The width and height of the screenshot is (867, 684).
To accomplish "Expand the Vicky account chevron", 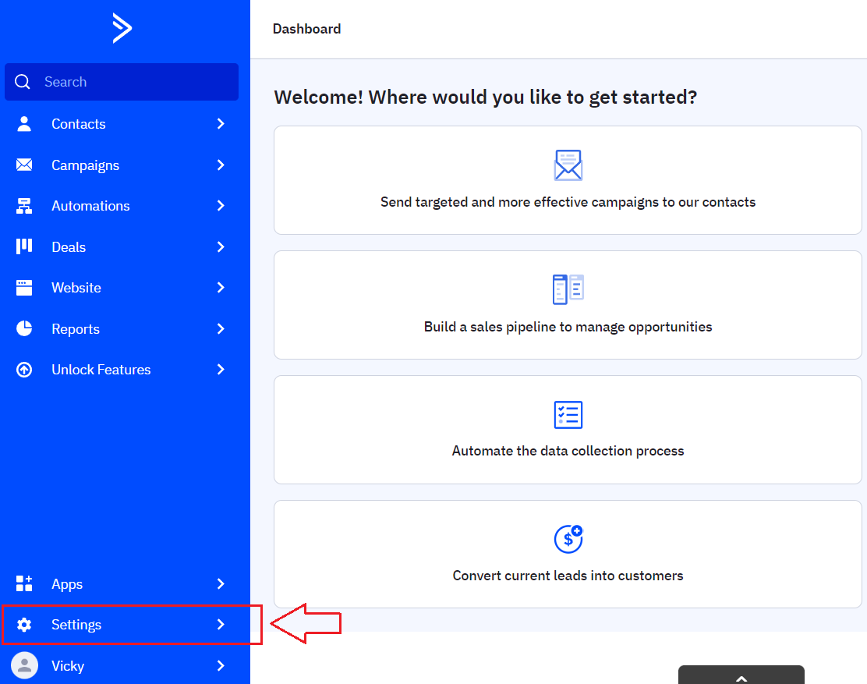I will pos(221,665).
